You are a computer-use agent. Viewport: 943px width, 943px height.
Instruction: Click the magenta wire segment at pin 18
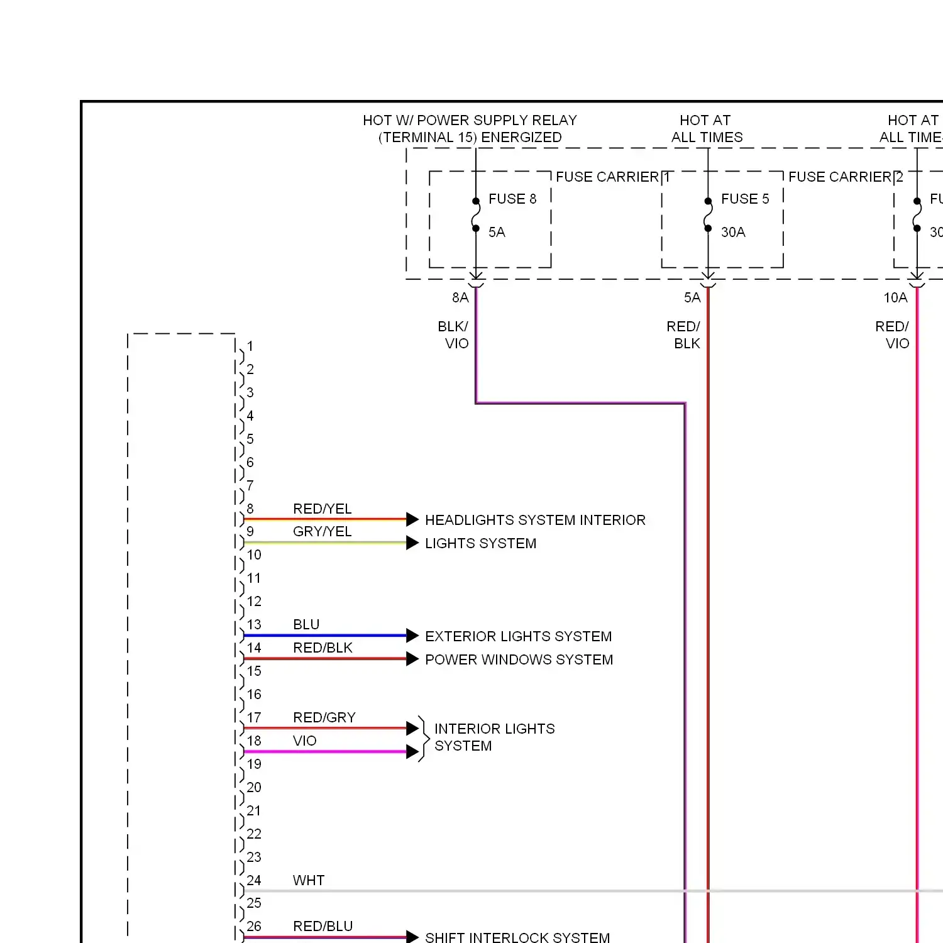pyautogui.click(x=325, y=752)
